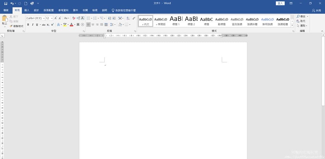Open the phonetic guide (中 with pronunciation) tool
The width and height of the screenshot is (325, 159).
[x=78, y=18]
